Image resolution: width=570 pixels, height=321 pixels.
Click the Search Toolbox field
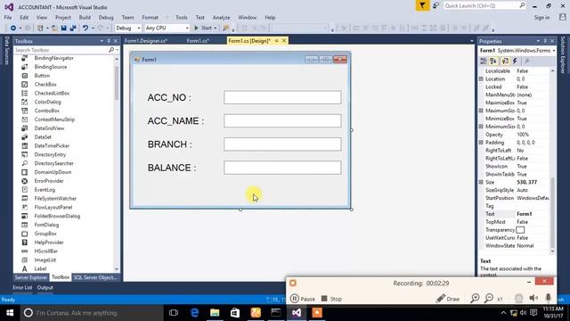[61, 50]
